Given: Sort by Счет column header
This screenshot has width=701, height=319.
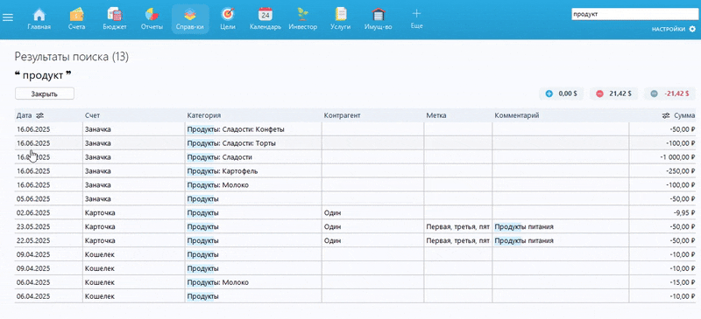Looking at the screenshot, I should coord(92,115).
